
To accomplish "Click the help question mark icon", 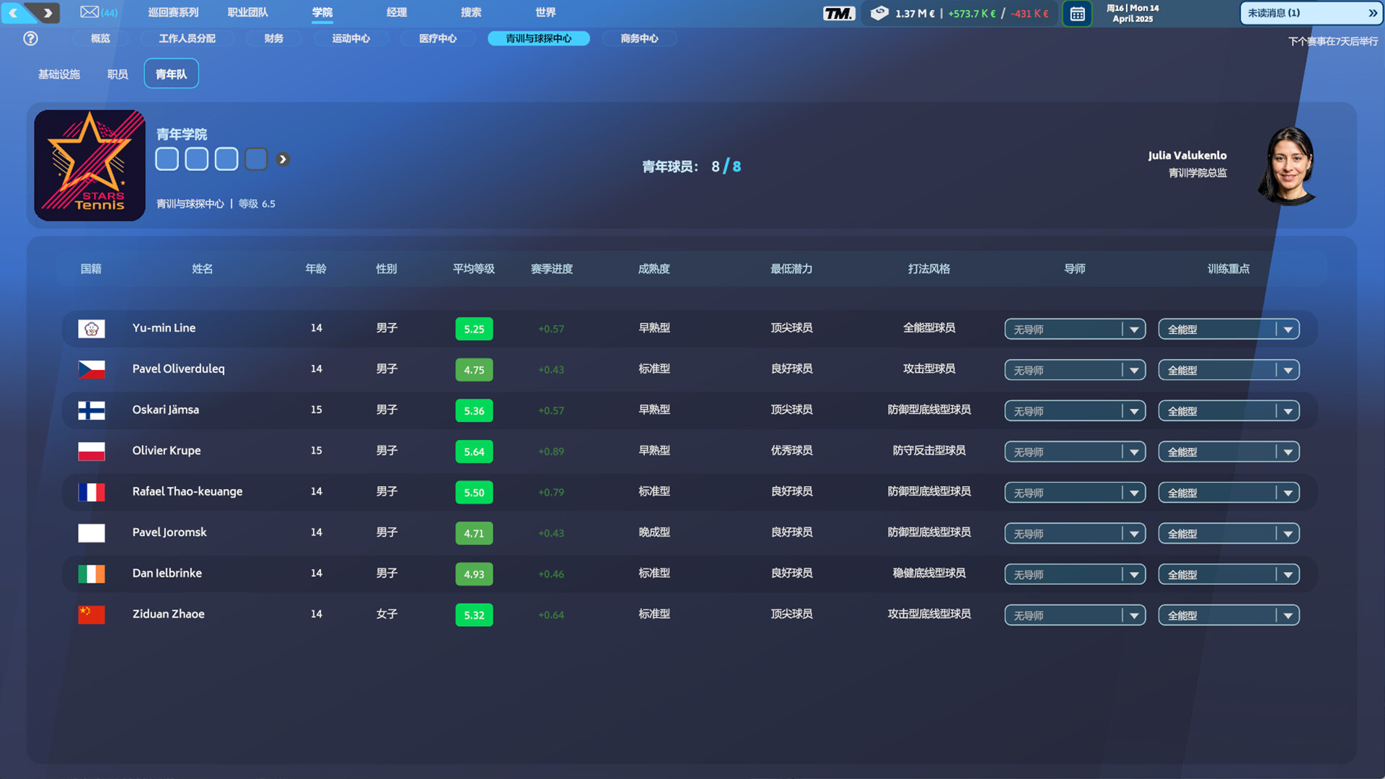I will (30, 39).
